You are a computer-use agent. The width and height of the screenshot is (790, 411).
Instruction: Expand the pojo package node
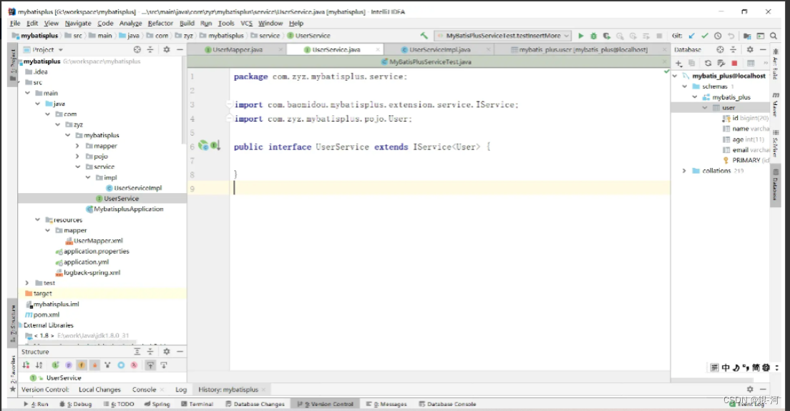(x=77, y=157)
